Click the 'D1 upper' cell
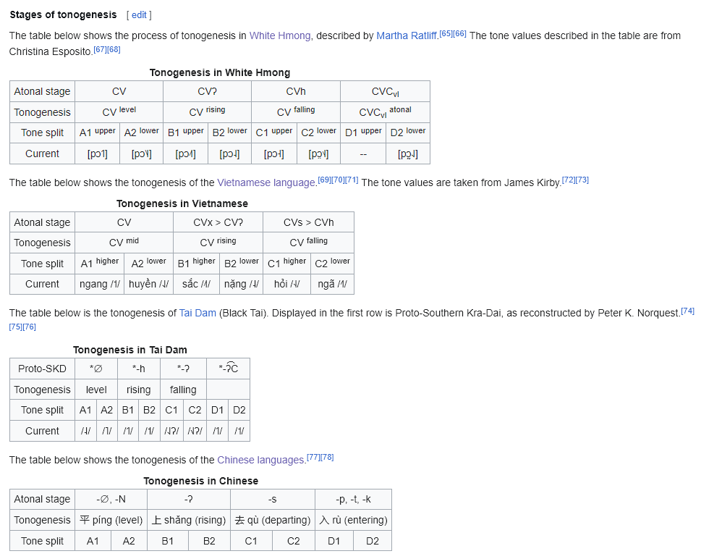The height and width of the screenshot is (559, 701). coord(363,133)
